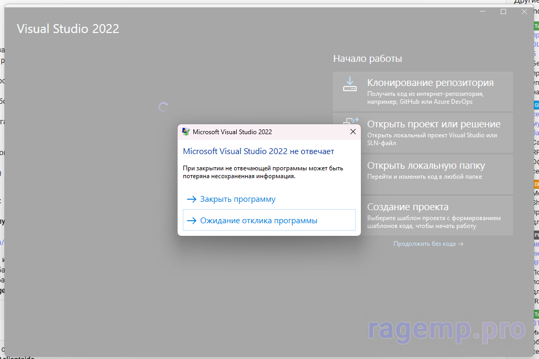539x359 pixels.
Task: Follow 'Продолжить без кода' link
Action: coord(428,244)
